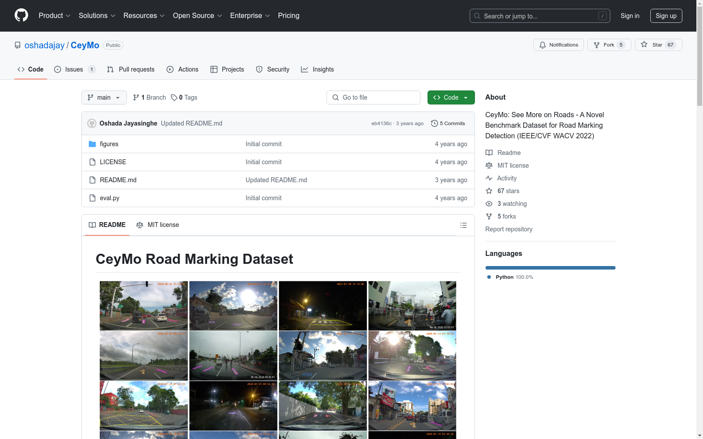Click the repository icon beside oshadajay
This screenshot has width=703, height=439.
coord(18,45)
